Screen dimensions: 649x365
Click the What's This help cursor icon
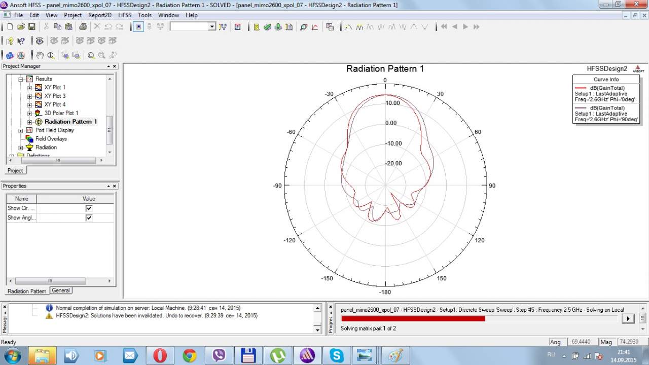(21, 41)
